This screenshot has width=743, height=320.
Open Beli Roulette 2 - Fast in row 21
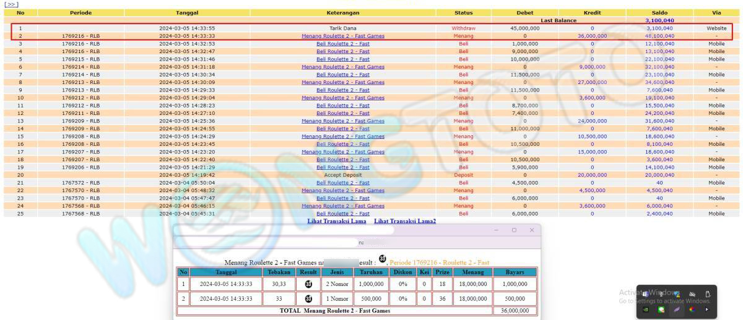pyautogui.click(x=342, y=183)
